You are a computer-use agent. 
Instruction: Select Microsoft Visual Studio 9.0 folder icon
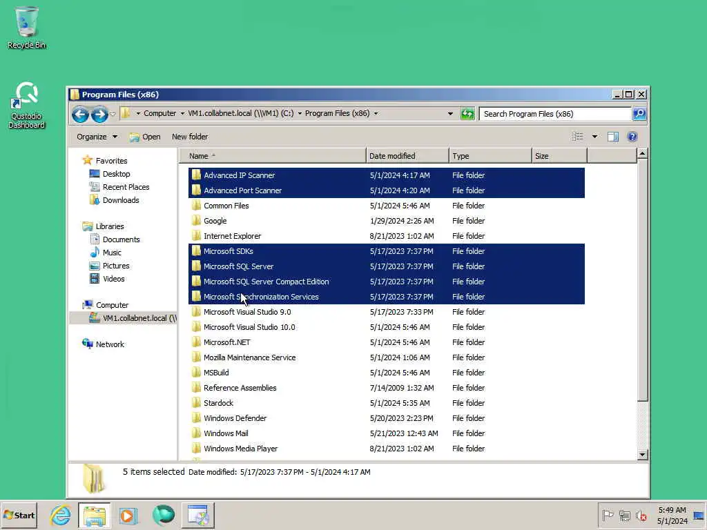[195, 312]
